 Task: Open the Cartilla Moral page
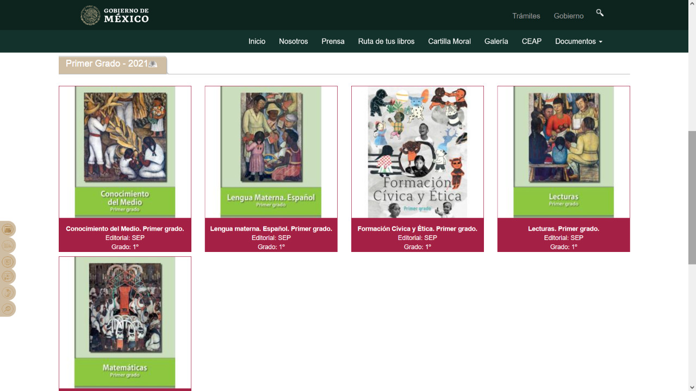[x=449, y=41]
